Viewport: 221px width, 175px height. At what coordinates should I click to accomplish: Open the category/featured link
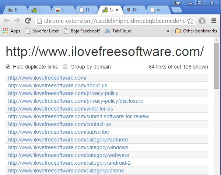pyautogui.click(x=68, y=140)
